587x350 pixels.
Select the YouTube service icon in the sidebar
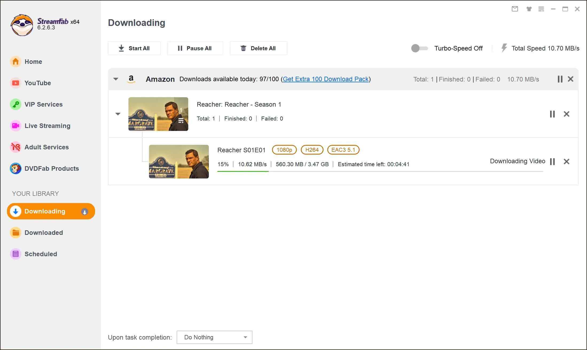click(15, 83)
